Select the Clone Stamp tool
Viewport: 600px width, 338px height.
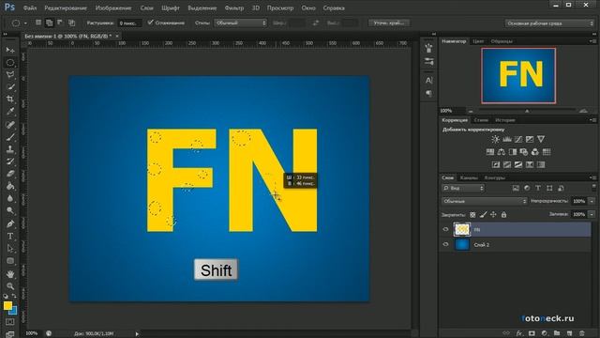pos(10,149)
